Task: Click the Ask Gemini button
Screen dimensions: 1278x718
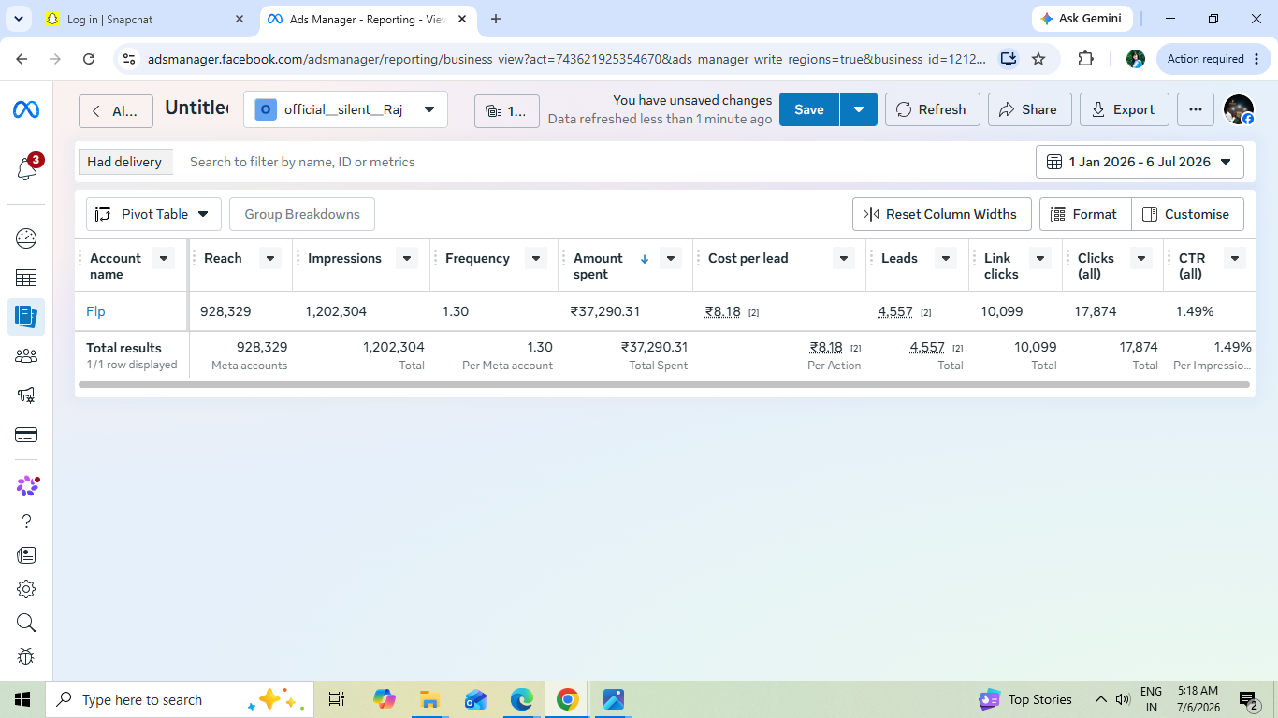Action: (x=1082, y=19)
